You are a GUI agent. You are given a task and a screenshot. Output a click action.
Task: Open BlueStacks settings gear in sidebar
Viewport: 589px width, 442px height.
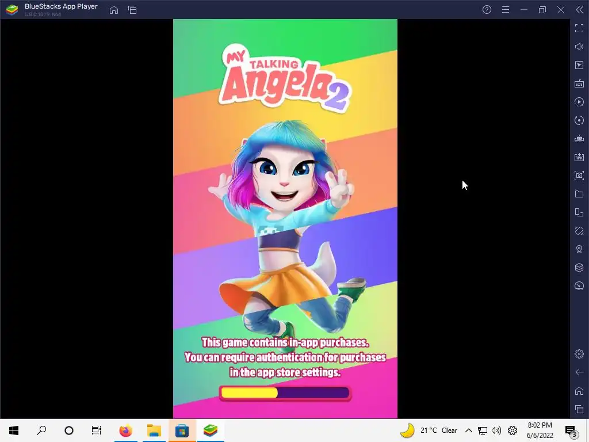tap(579, 354)
